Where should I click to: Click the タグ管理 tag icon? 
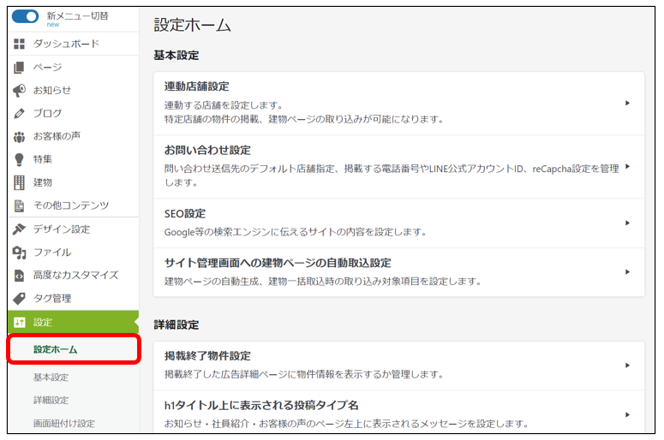pos(20,299)
